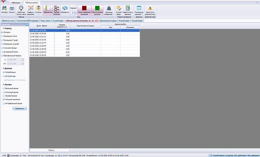260x157 pixels.
Task: Toggle Рассчитанные данные green swatch
Action: point(97,8)
